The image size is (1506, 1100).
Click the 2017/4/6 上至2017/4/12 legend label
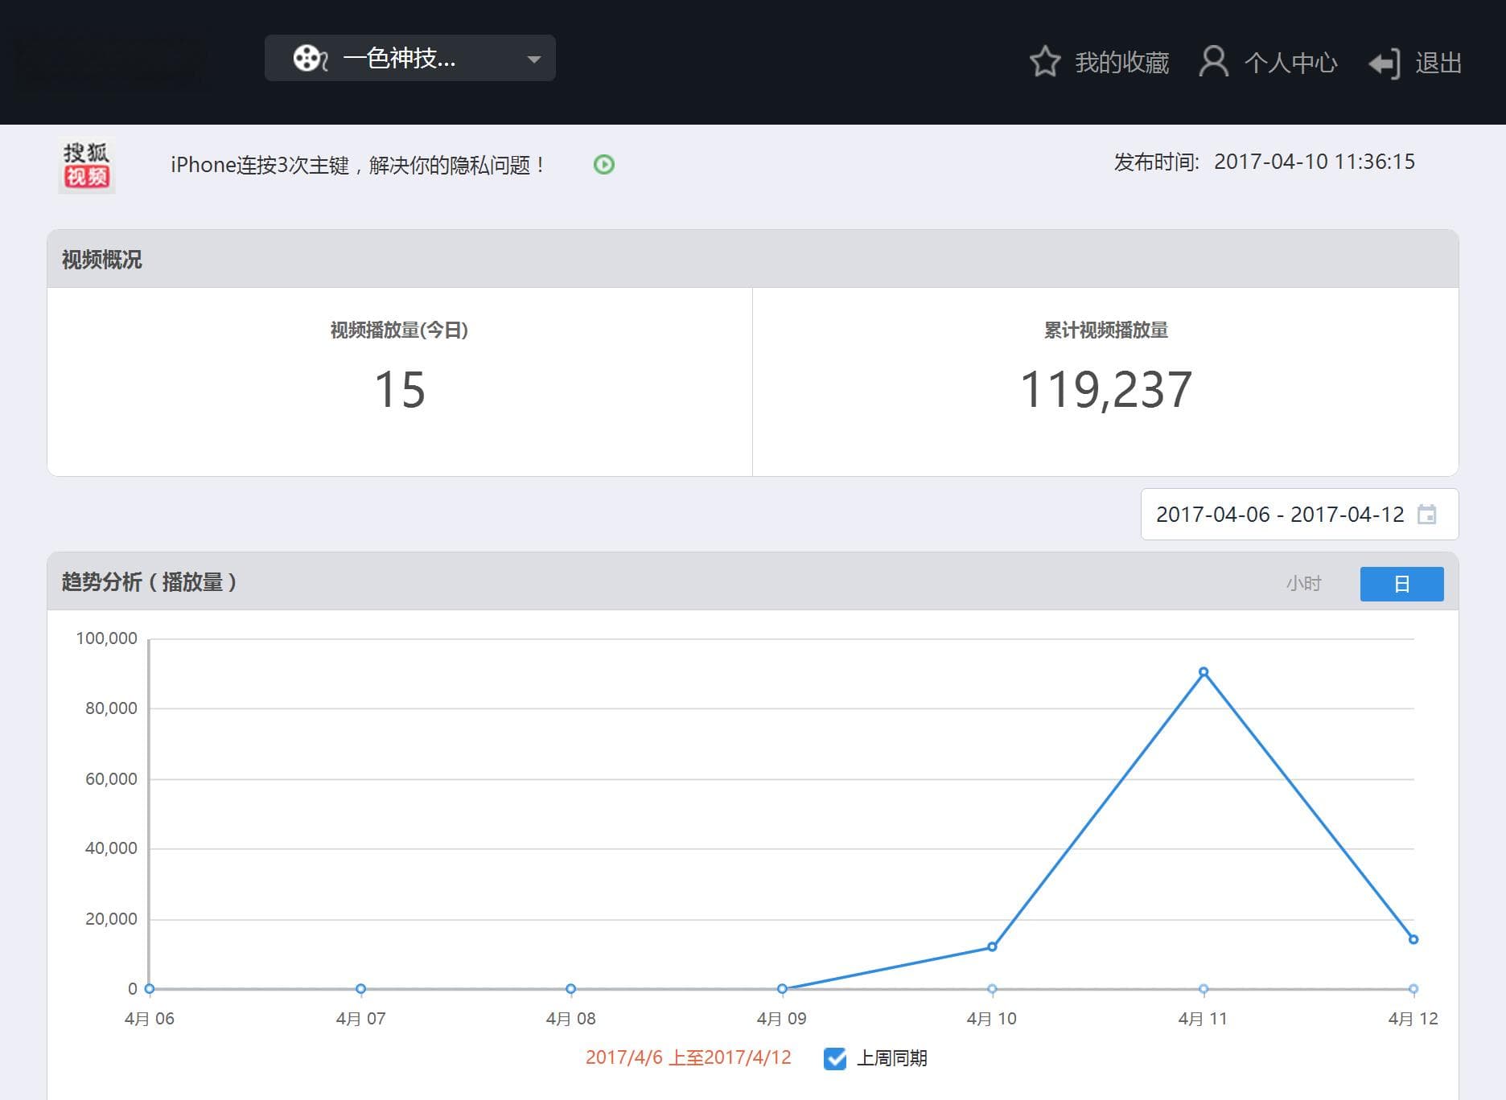(x=688, y=1057)
